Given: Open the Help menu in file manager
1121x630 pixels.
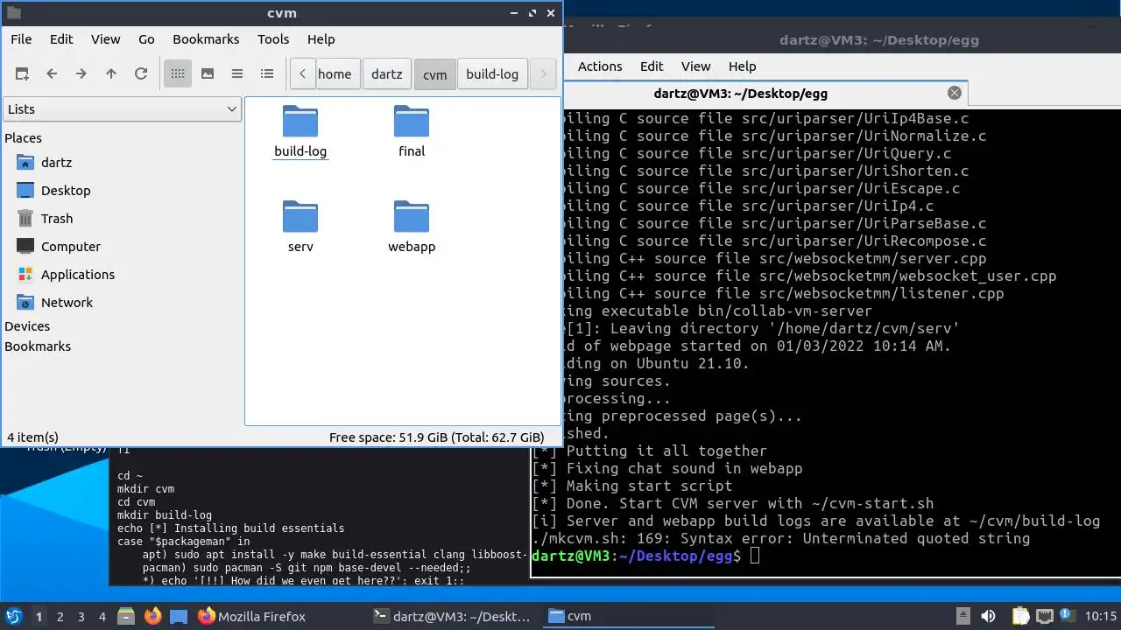Looking at the screenshot, I should pyautogui.click(x=321, y=39).
